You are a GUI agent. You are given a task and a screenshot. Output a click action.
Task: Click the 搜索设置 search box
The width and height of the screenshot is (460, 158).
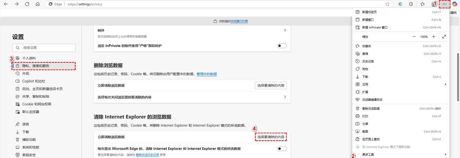pos(44,48)
